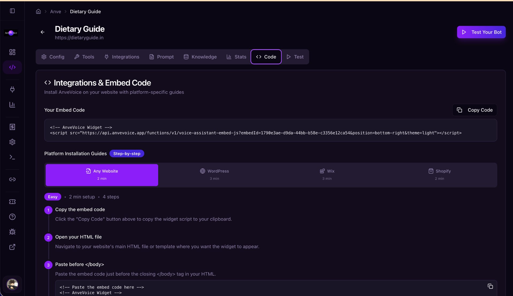
Task: Click the Test Your Bot button
Action: 481,32
